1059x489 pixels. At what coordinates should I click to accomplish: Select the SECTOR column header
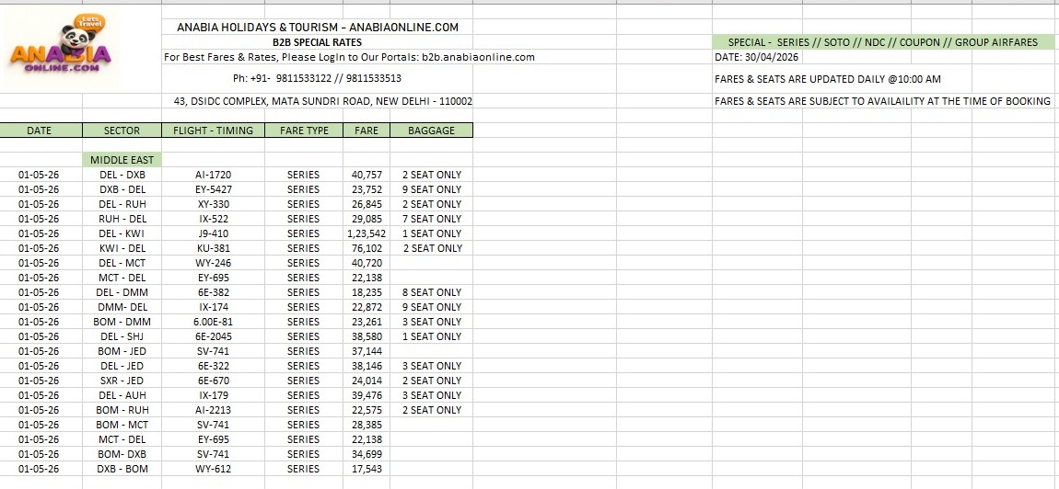(x=122, y=131)
